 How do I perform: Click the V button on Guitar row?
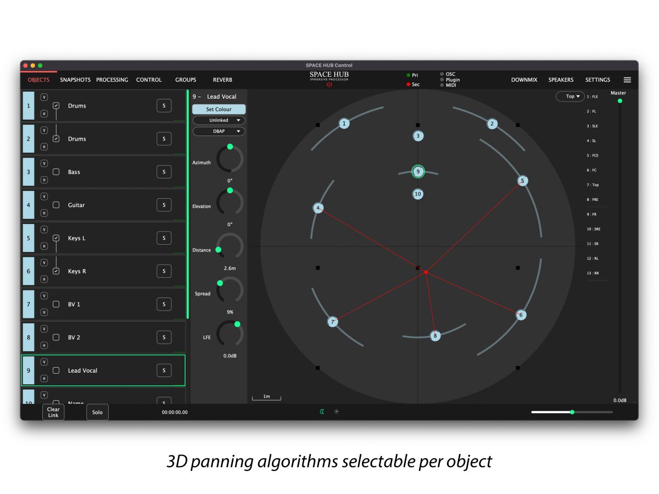coord(44,197)
